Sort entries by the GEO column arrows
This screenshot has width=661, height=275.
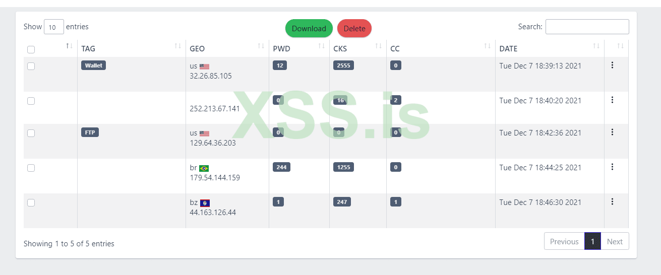point(261,46)
